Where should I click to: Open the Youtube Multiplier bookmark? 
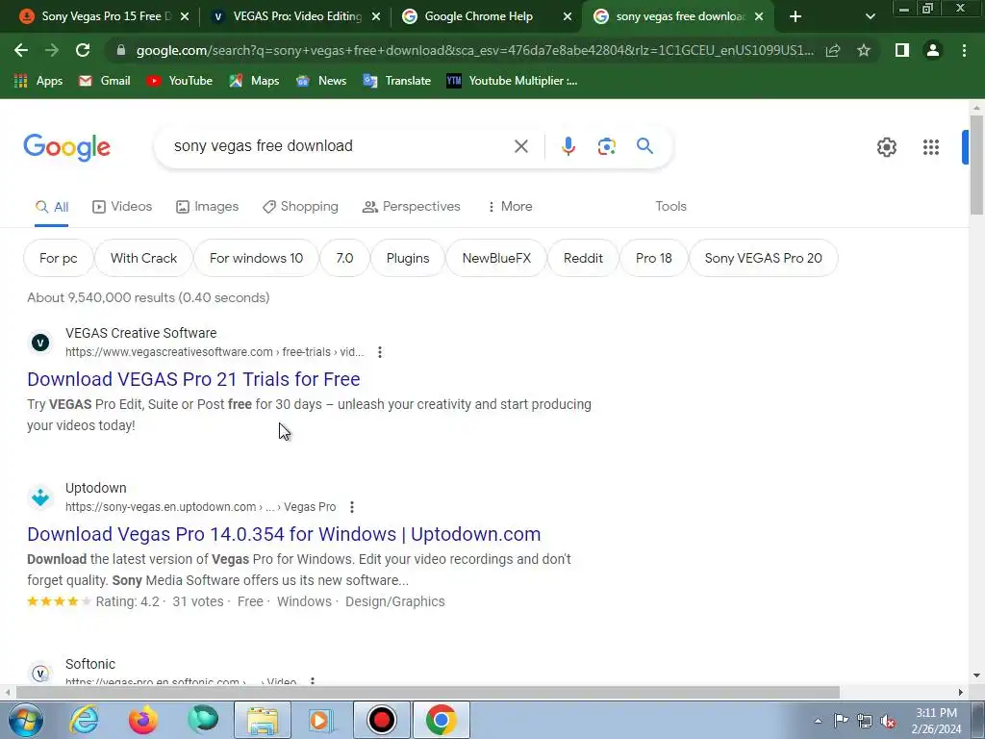[512, 81]
